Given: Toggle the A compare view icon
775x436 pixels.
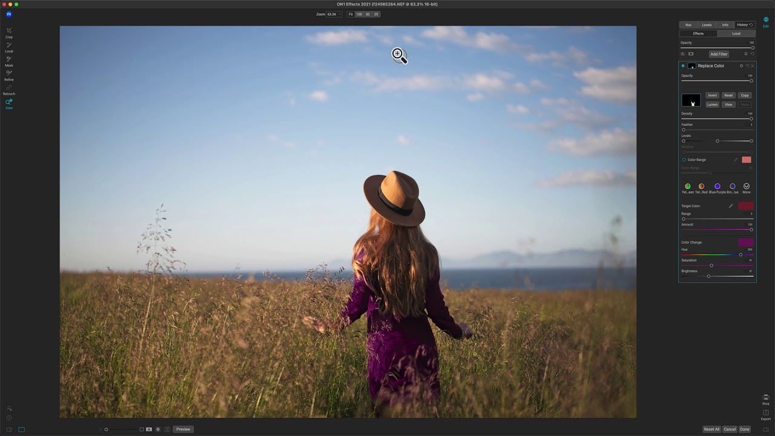Looking at the screenshot, I should pyautogui.click(x=149, y=429).
